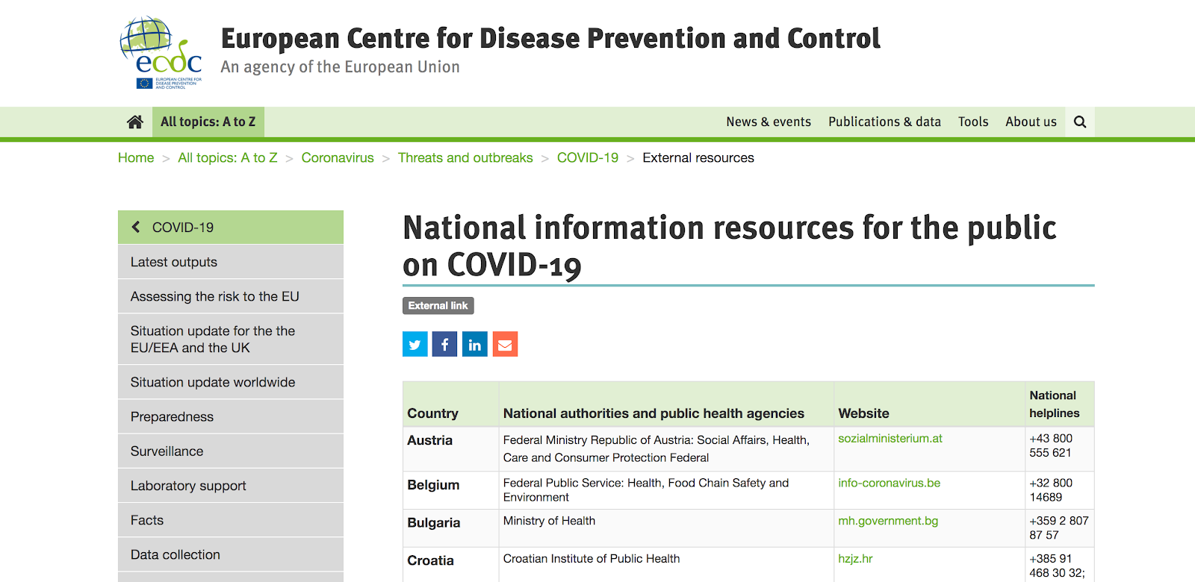Viewport: 1195px width, 582px height.
Task: Open the About us menu
Action: (x=1031, y=122)
